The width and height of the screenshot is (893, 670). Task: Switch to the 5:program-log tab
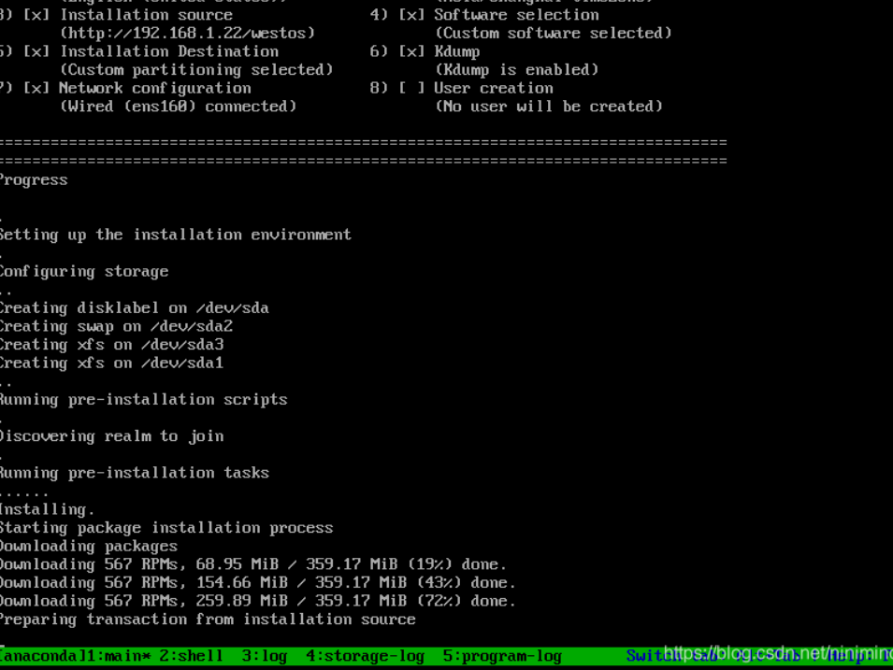[x=502, y=656]
